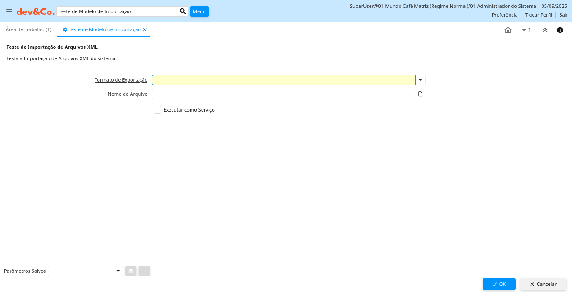Click the remove saved parameters minus icon

pos(144,271)
